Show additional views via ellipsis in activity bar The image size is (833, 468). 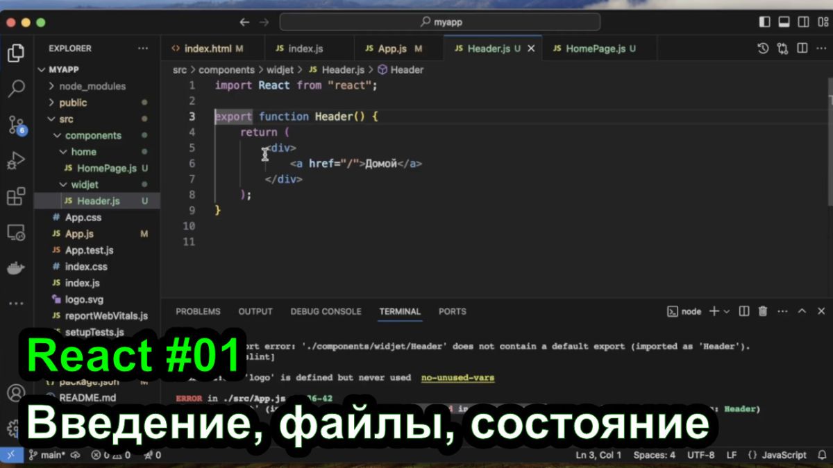pyautogui.click(x=16, y=303)
